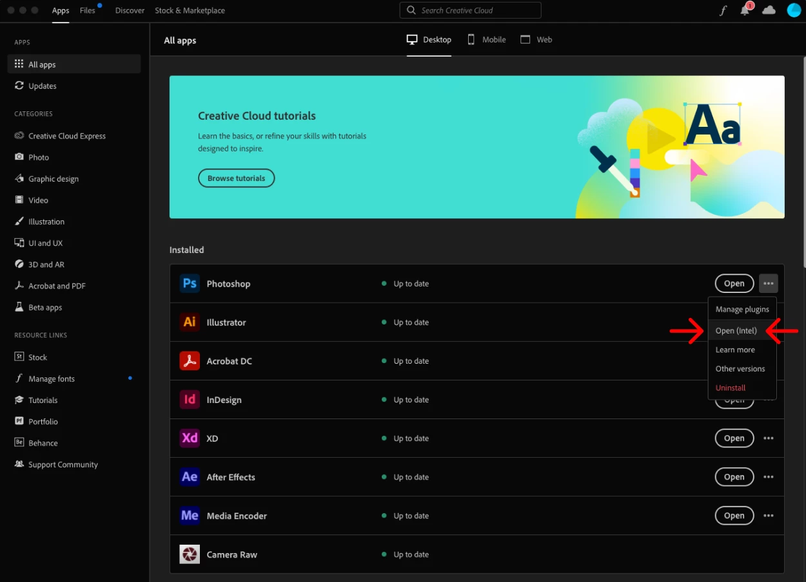Click the Media Encoder app icon
The height and width of the screenshot is (582, 806).
tap(190, 515)
